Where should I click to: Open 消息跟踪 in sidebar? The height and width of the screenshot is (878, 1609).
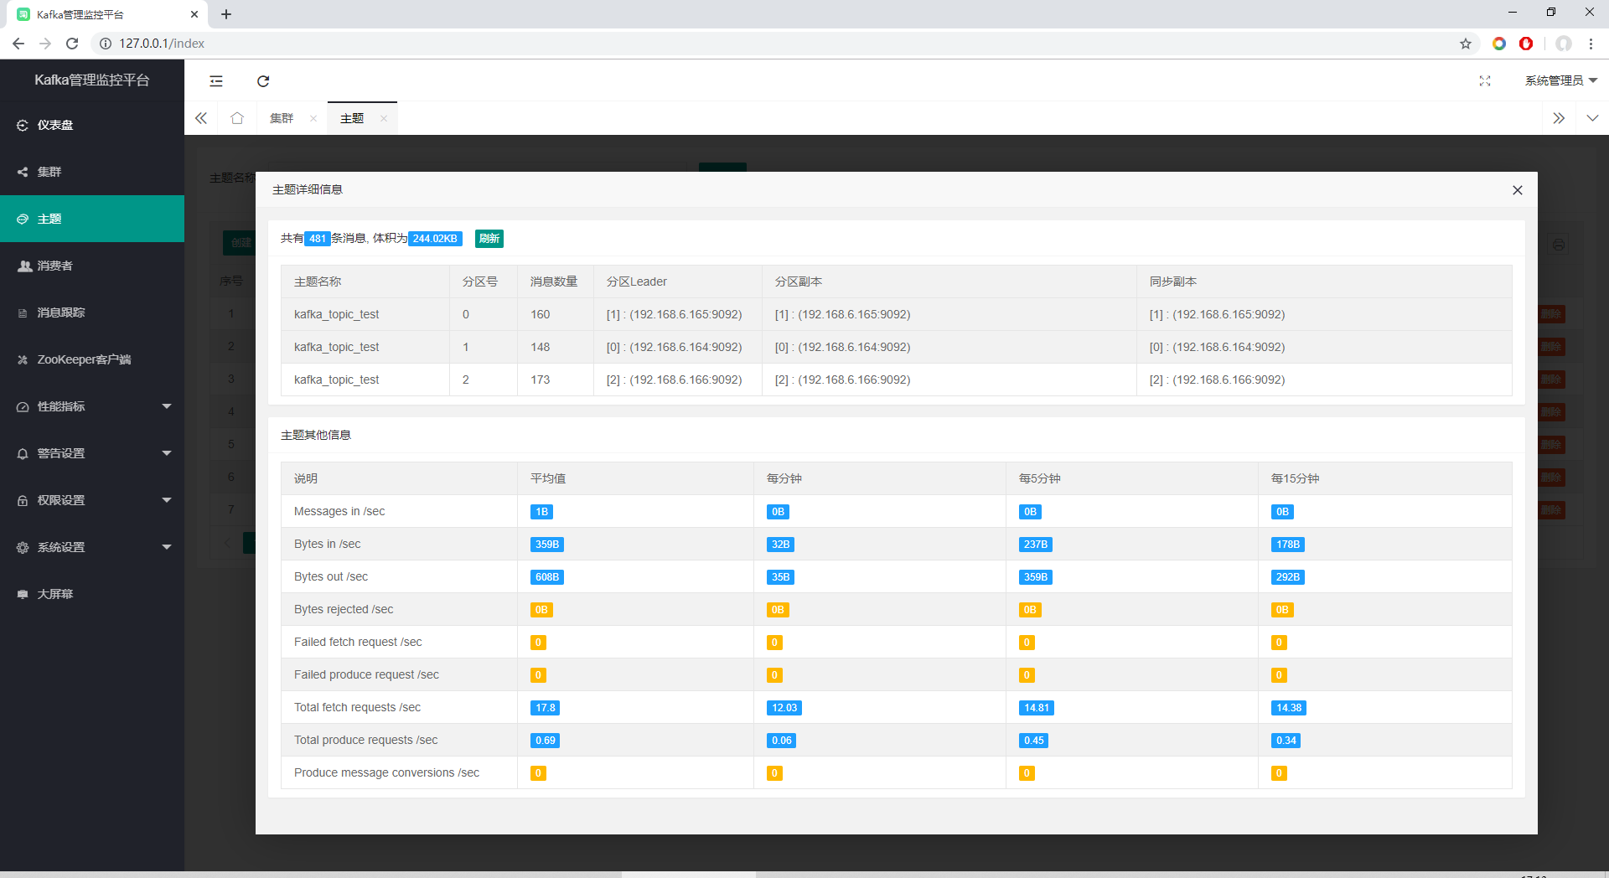[92, 312]
